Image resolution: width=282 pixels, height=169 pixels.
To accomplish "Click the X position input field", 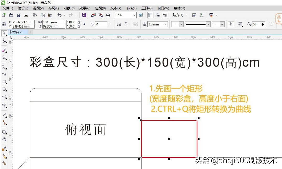I will point(23,22).
